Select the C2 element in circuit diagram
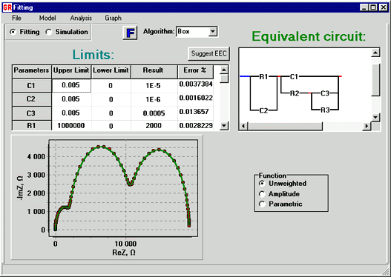This screenshot has height=277, width=391. click(x=263, y=110)
